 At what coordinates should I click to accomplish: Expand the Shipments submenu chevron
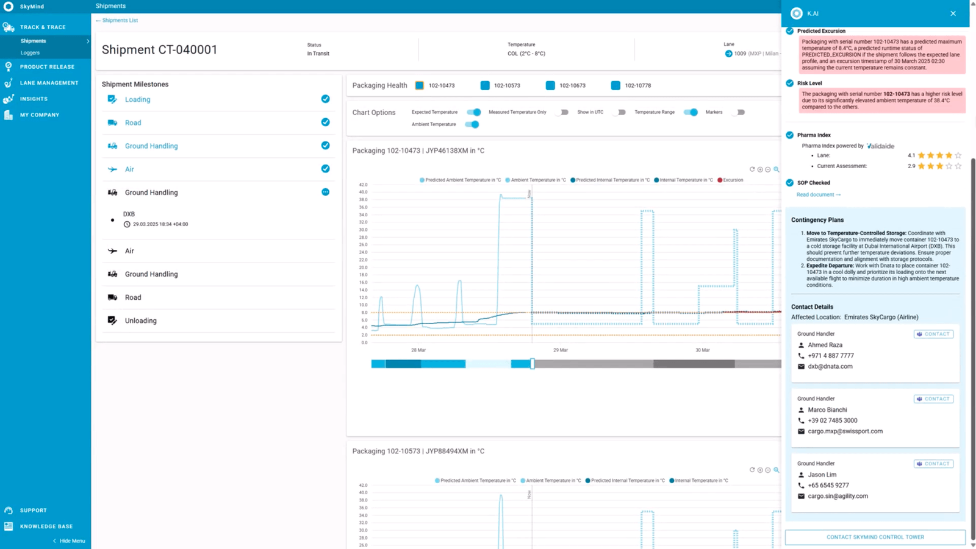(x=88, y=41)
